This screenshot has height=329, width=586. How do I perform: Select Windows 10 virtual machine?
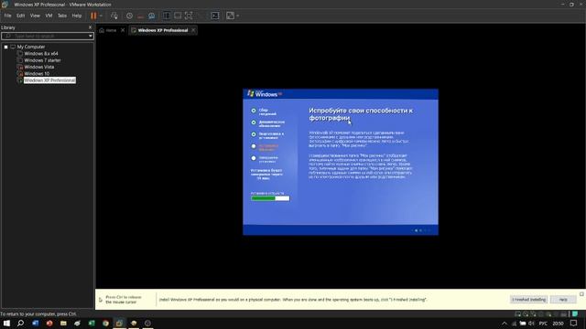(37, 74)
